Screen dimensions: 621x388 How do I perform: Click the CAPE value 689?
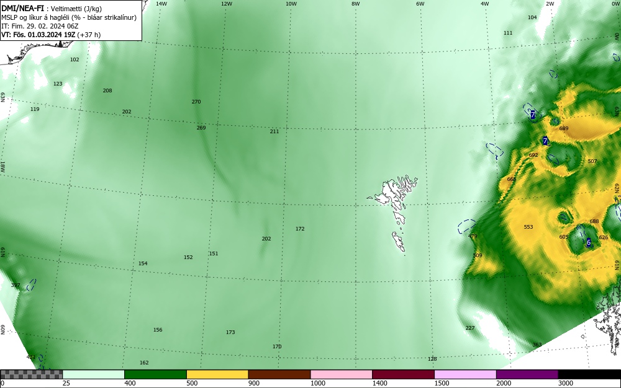564,128
